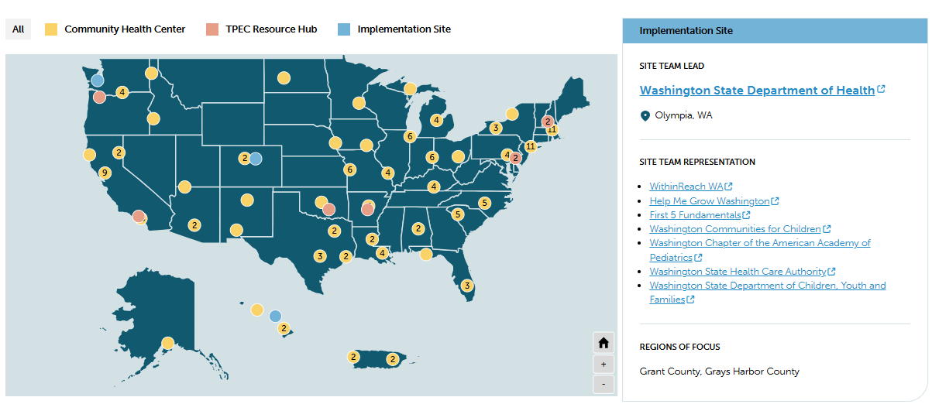Show all site types with the All filter
This screenshot has height=404, width=932.
coord(18,29)
